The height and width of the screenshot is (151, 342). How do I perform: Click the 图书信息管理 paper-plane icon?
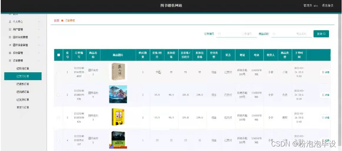point(10,45)
